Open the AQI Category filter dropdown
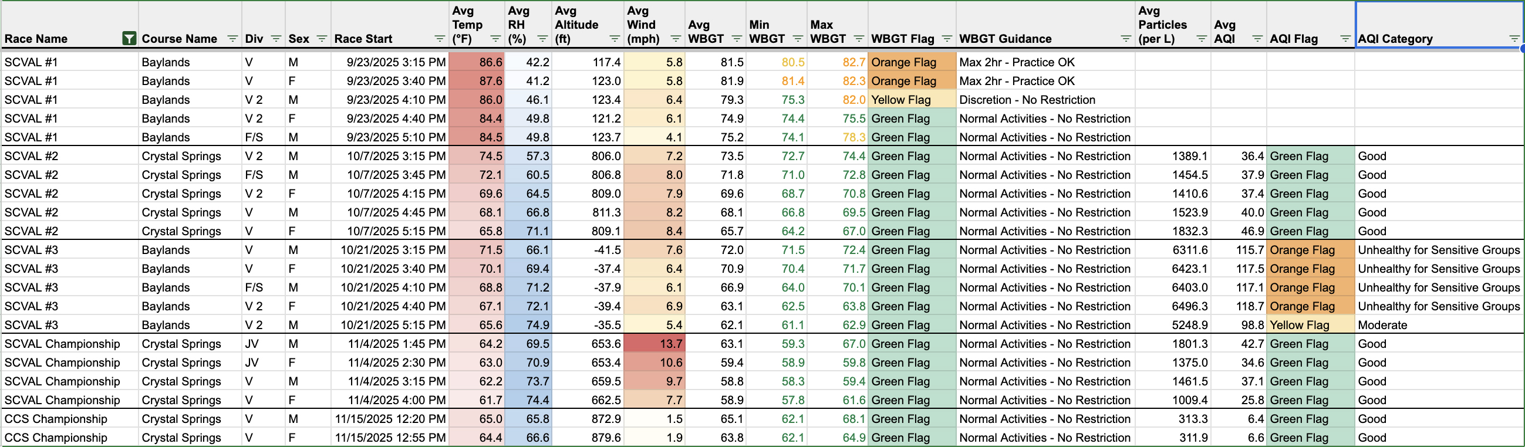 click(1514, 39)
